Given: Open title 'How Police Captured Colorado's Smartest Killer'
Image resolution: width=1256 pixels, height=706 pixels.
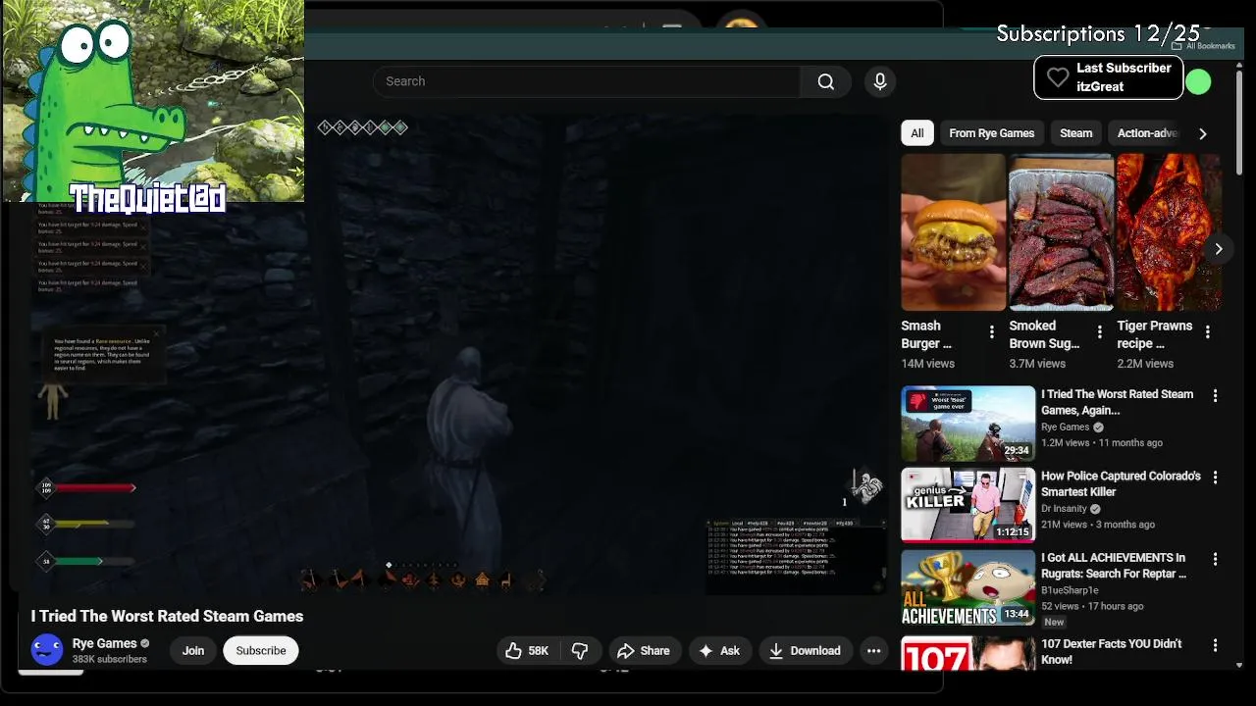Looking at the screenshot, I should point(1121,483).
